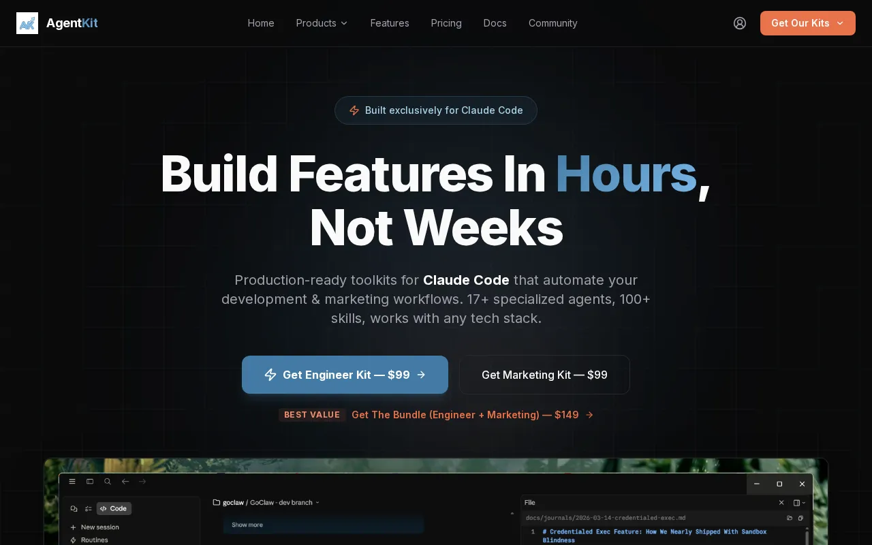Click the lightning icon in Claude Code badge

point(354,110)
